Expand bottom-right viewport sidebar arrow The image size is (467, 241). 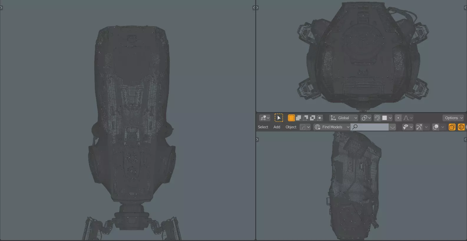(465, 139)
